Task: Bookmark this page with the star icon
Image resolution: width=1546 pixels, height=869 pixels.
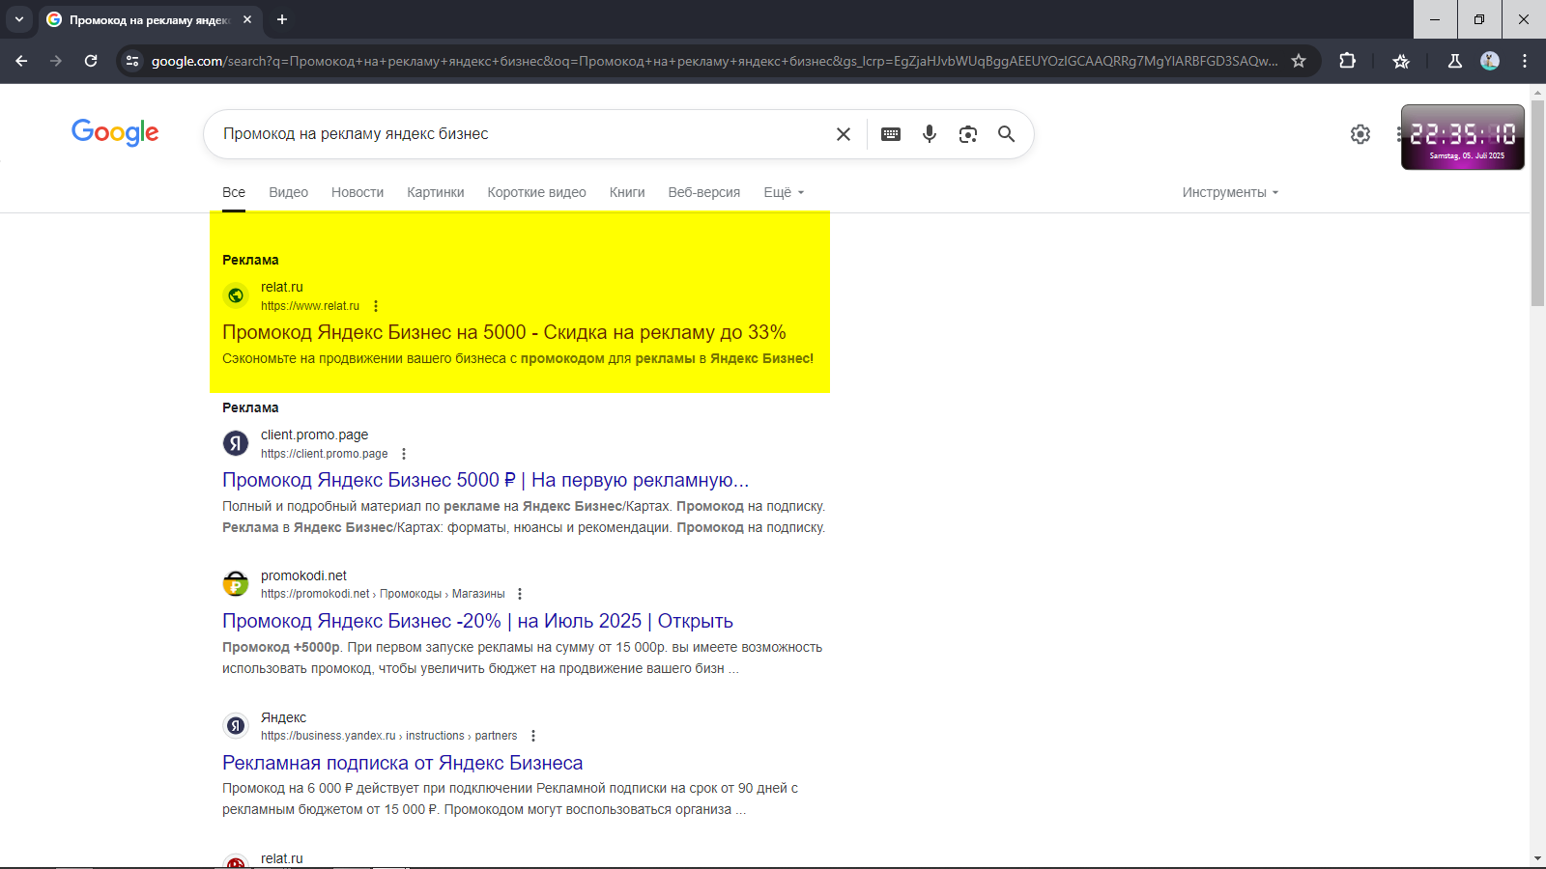Action: (x=1299, y=61)
